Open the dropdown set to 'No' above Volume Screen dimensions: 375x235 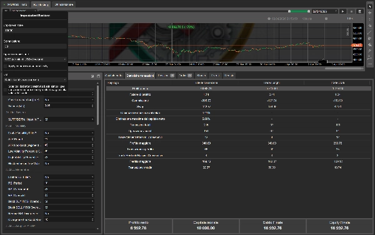[x=69, y=100]
